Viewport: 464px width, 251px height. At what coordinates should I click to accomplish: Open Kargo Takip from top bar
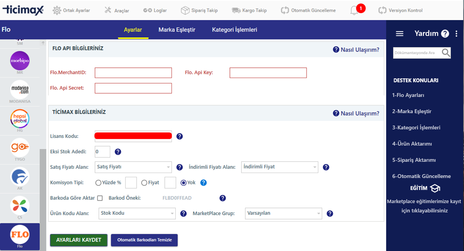(x=249, y=10)
